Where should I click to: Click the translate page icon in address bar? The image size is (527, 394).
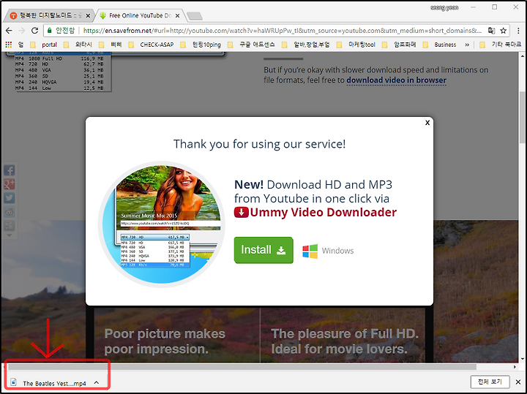tap(491, 31)
